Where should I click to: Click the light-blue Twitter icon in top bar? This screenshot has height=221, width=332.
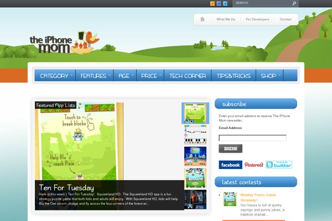(225, 3)
